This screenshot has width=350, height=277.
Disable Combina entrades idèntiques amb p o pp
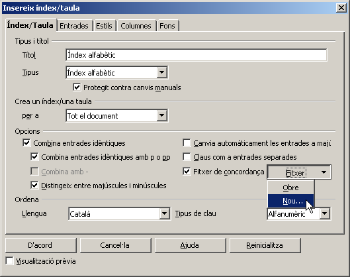click(34, 156)
